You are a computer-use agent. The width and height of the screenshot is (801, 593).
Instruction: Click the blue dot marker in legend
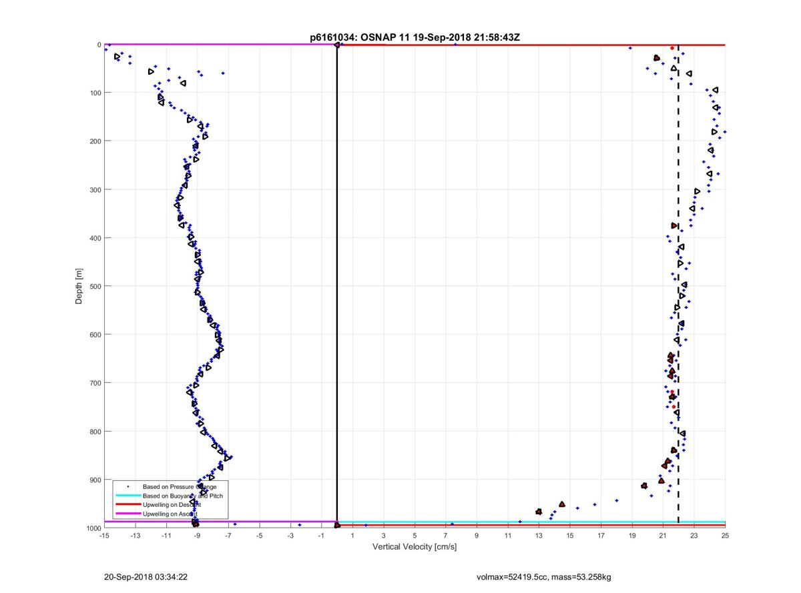tap(127, 487)
